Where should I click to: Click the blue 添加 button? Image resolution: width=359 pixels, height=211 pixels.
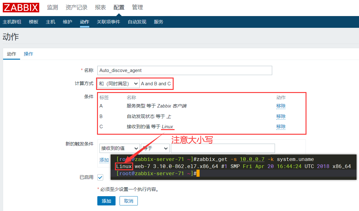107,201
